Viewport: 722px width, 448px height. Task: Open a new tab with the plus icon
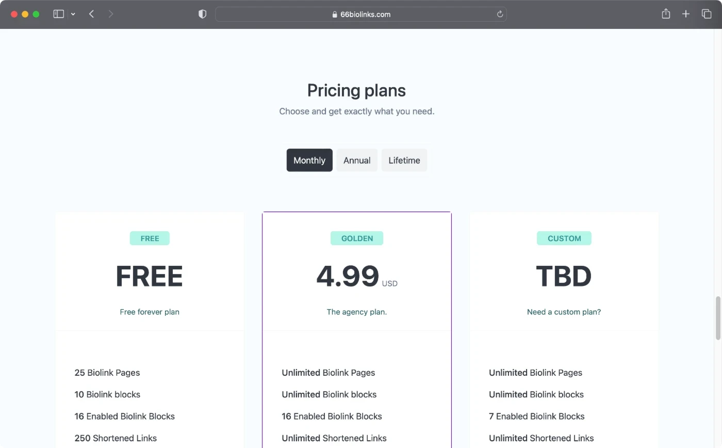(685, 14)
